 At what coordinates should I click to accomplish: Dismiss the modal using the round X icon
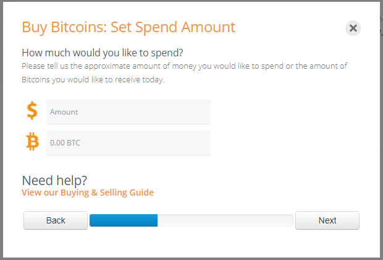(x=353, y=28)
